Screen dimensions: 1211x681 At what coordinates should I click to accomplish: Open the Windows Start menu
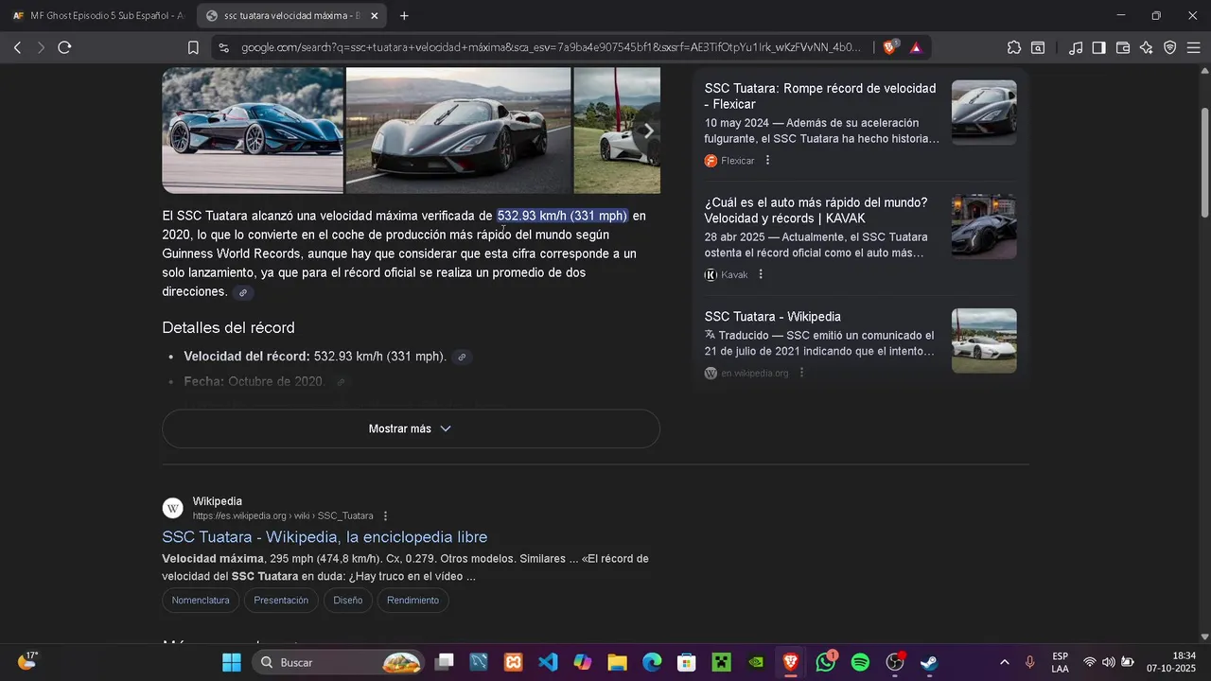[x=231, y=662]
